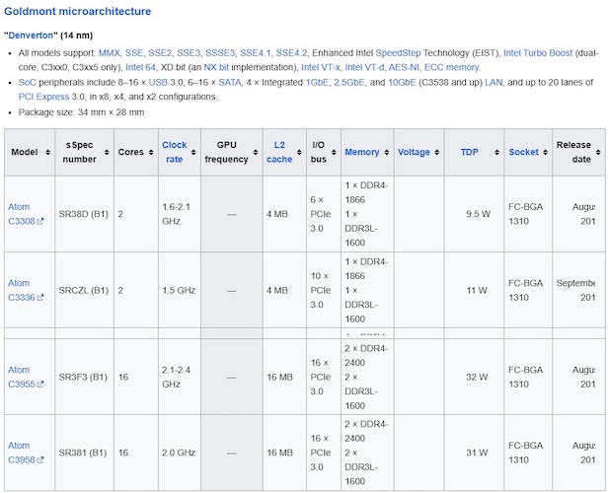Viewport: 609px width, 493px height.
Task: Follow the SSE3 link
Action: click(x=189, y=53)
